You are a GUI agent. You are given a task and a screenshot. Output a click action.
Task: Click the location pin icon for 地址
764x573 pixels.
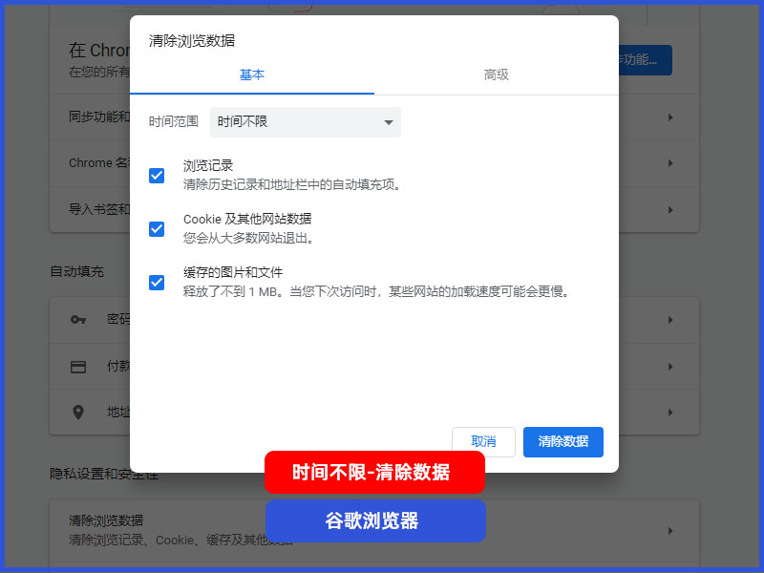78,413
